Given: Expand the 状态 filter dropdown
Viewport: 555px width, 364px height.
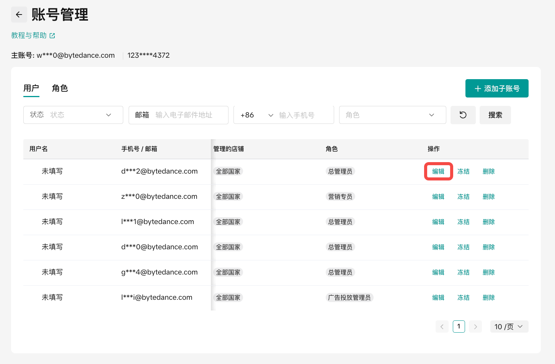Looking at the screenshot, I should coord(73,115).
